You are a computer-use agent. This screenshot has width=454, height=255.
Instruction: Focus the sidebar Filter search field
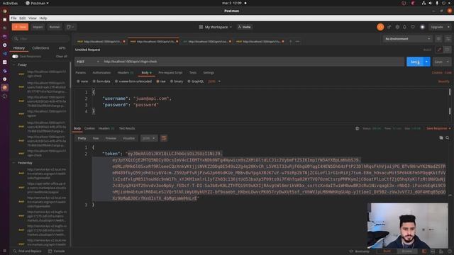click(40, 38)
